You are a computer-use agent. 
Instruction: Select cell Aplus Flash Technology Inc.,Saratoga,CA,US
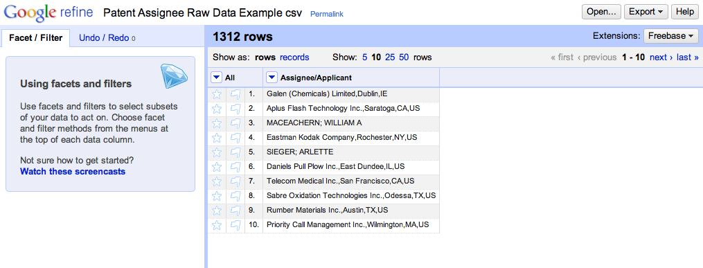(x=350, y=109)
